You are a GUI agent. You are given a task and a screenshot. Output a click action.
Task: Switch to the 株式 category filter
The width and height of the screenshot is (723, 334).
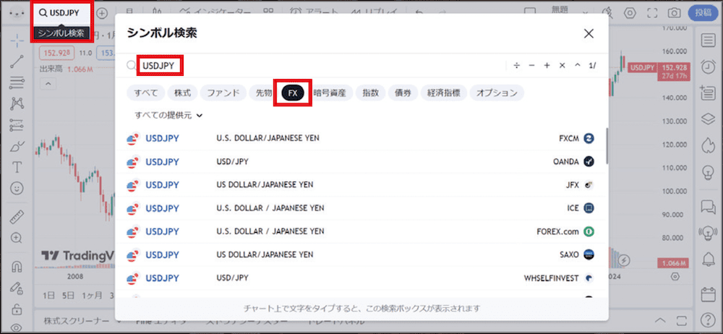182,93
